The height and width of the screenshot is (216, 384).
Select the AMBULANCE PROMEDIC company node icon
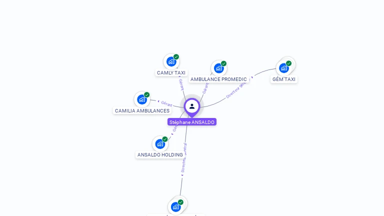pyautogui.click(x=218, y=68)
